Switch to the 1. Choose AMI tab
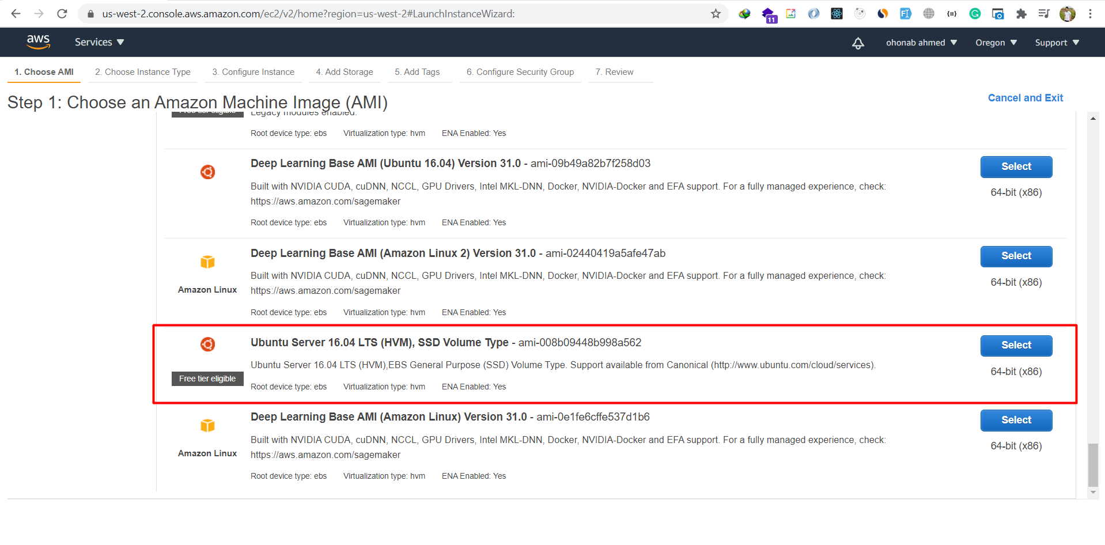 pos(44,72)
